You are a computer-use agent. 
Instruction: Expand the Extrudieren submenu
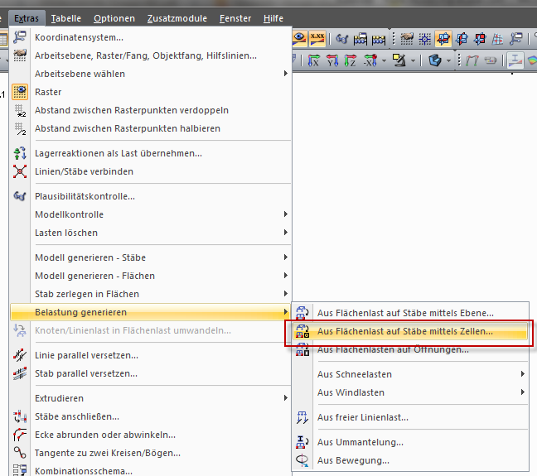tap(151, 398)
